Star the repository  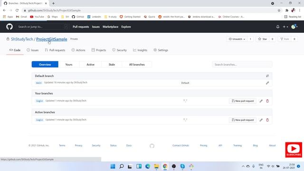point(263,39)
